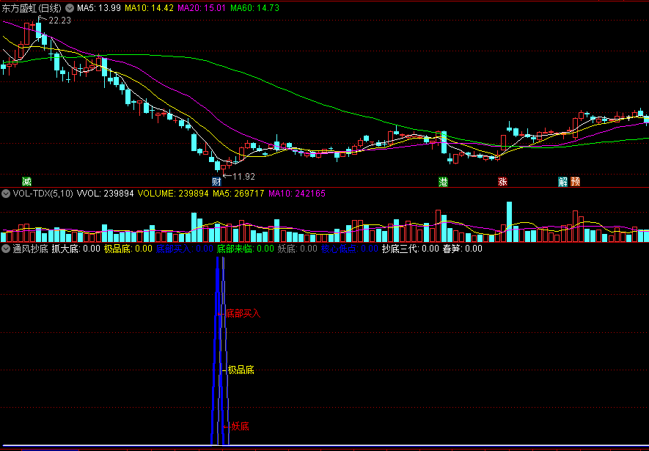
Task: Click the green 减 event marker icon
Action: pos(26,181)
